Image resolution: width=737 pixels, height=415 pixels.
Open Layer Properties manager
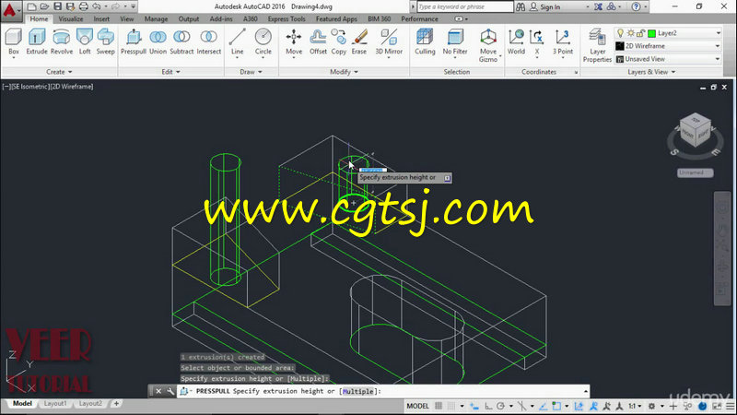(x=597, y=45)
